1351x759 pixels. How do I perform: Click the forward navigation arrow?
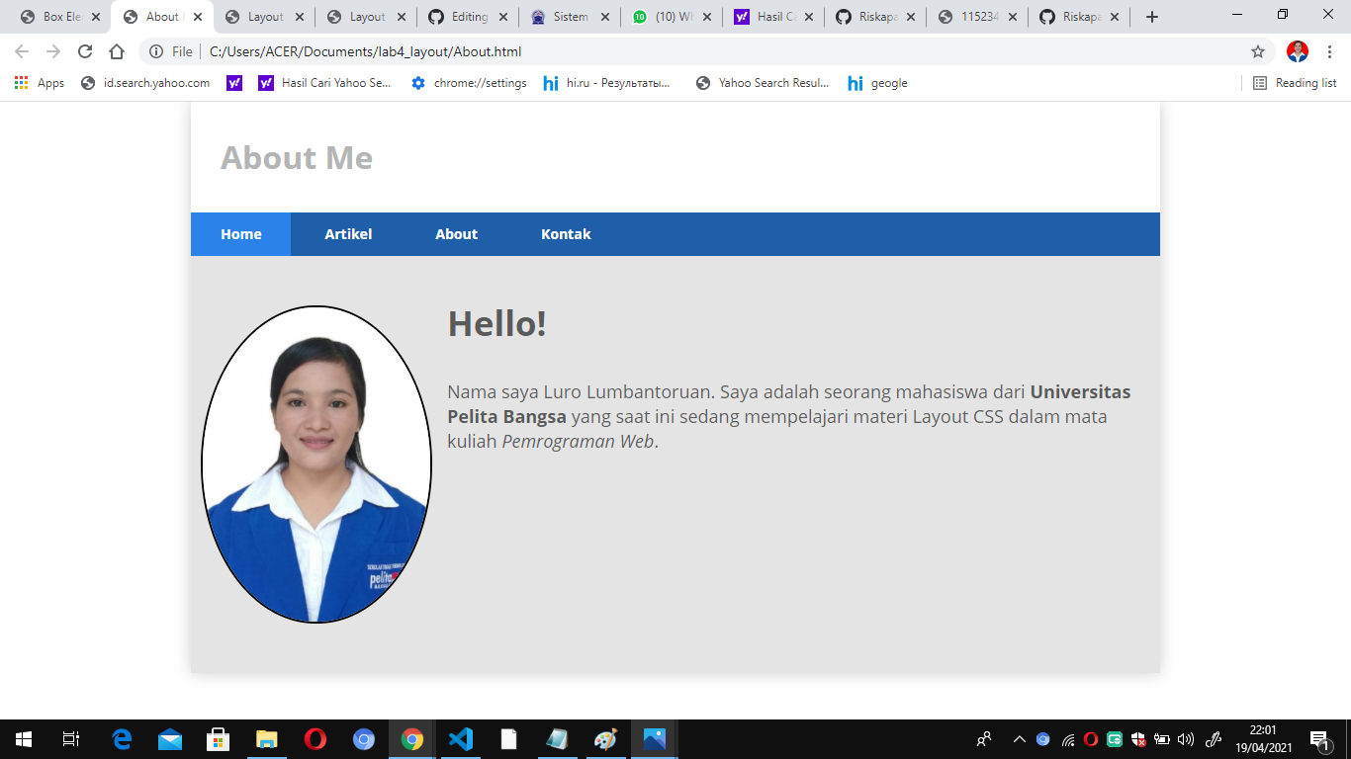pos(54,49)
